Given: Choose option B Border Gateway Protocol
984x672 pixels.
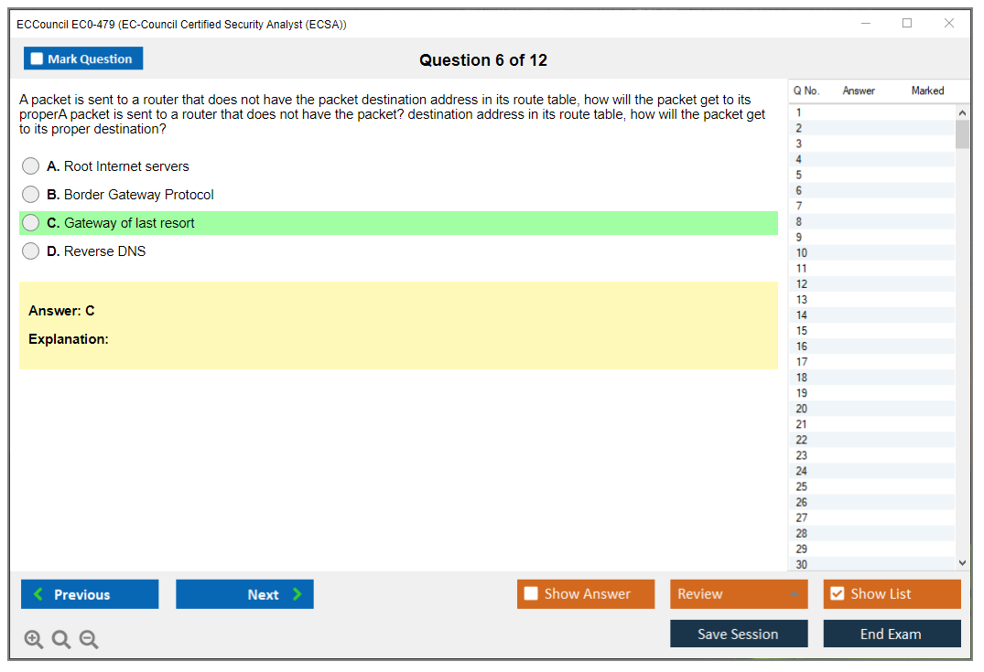Looking at the screenshot, I should point(31,195).
